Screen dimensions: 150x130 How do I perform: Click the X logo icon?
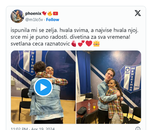click(138, 13)
